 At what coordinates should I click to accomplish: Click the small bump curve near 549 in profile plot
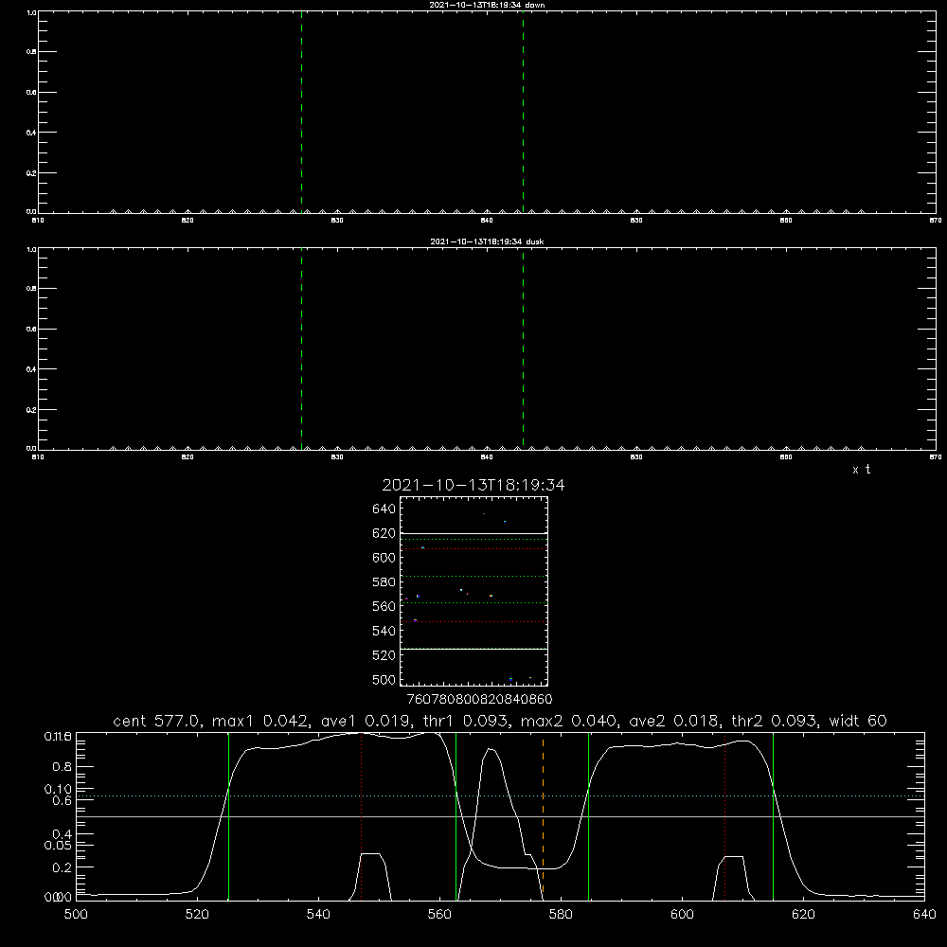[370, 854]
